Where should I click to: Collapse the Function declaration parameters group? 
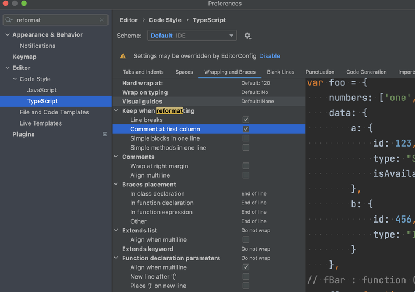pos(116,258)
